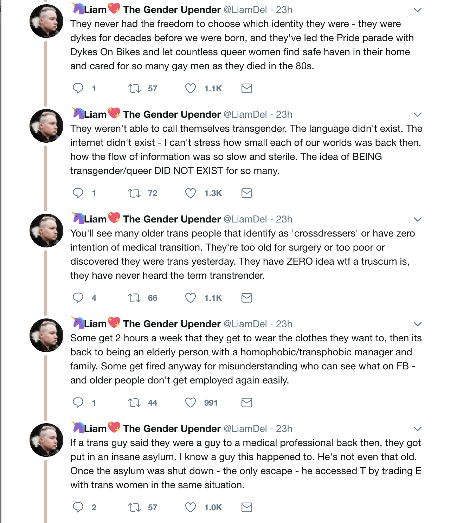The height and width of the screenshot is (523, 450).
Task: Retweet the tweet about the language not existing
Action: pyautogui.click(x=134, y=193)
